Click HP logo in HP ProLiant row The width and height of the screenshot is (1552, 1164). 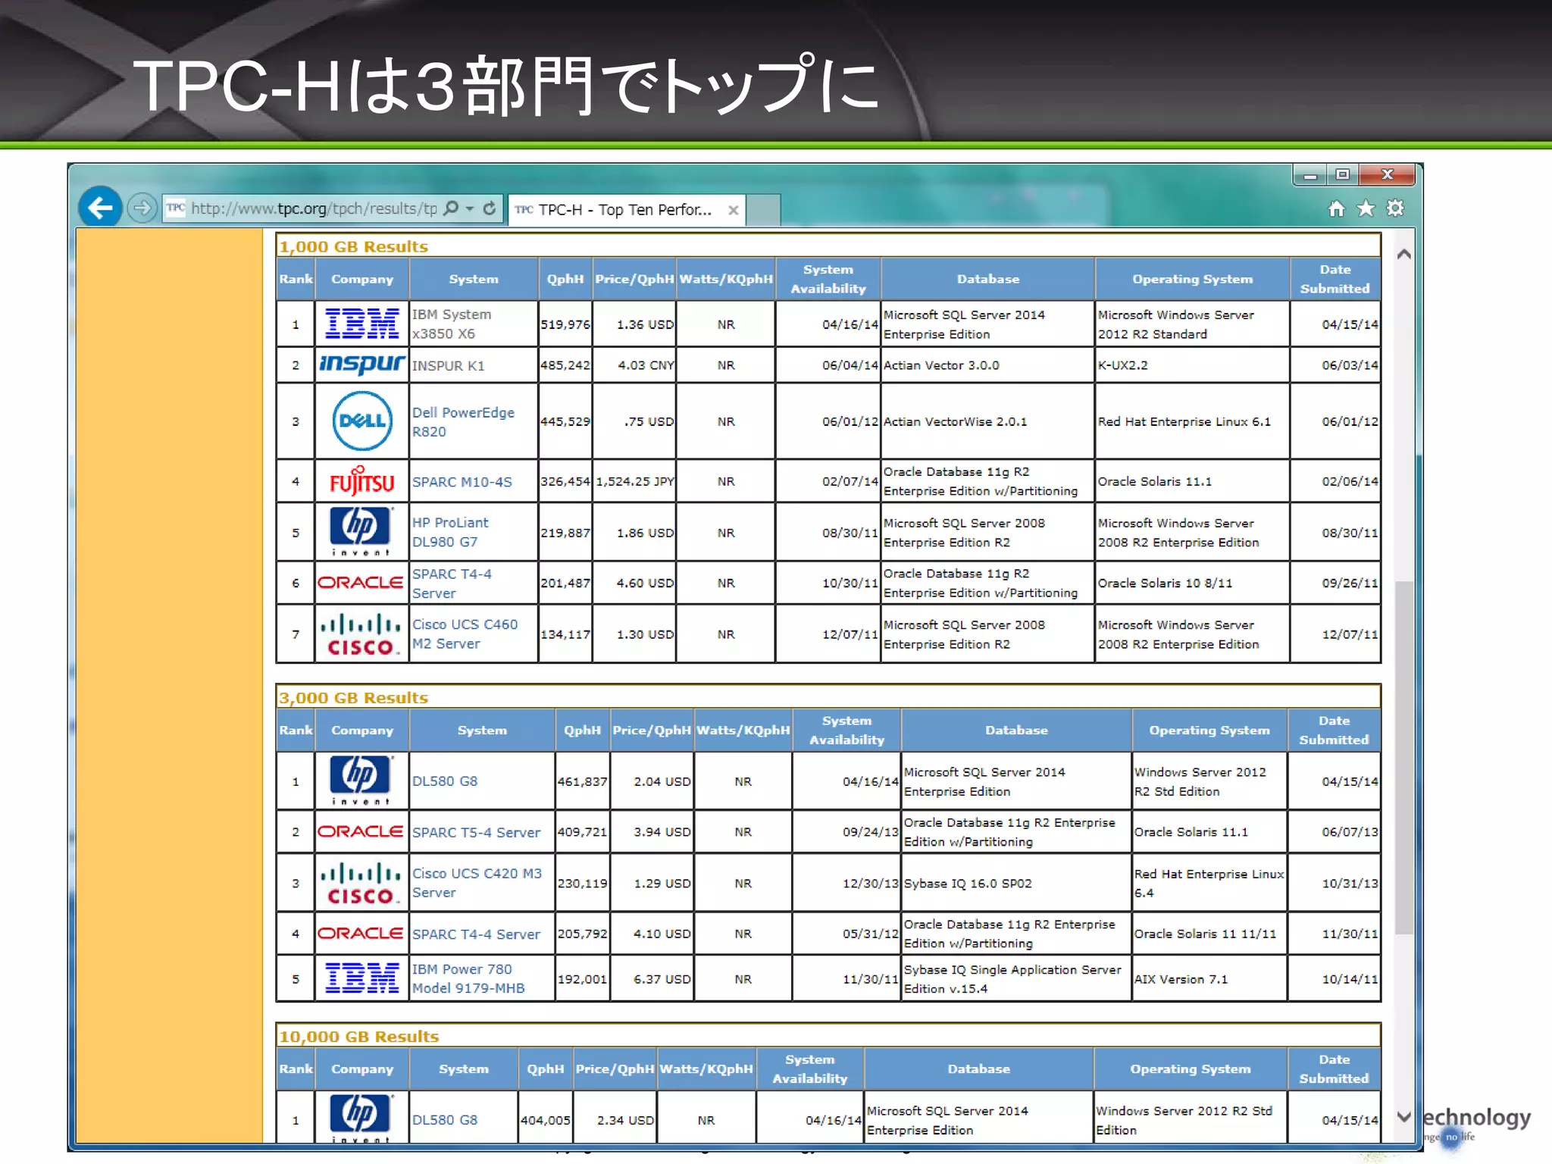click(361, 532)
